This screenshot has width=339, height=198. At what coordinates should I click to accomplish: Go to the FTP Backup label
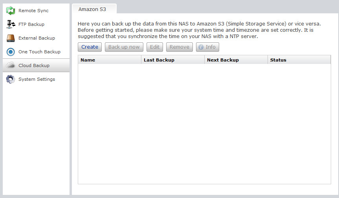click(31, 24)
